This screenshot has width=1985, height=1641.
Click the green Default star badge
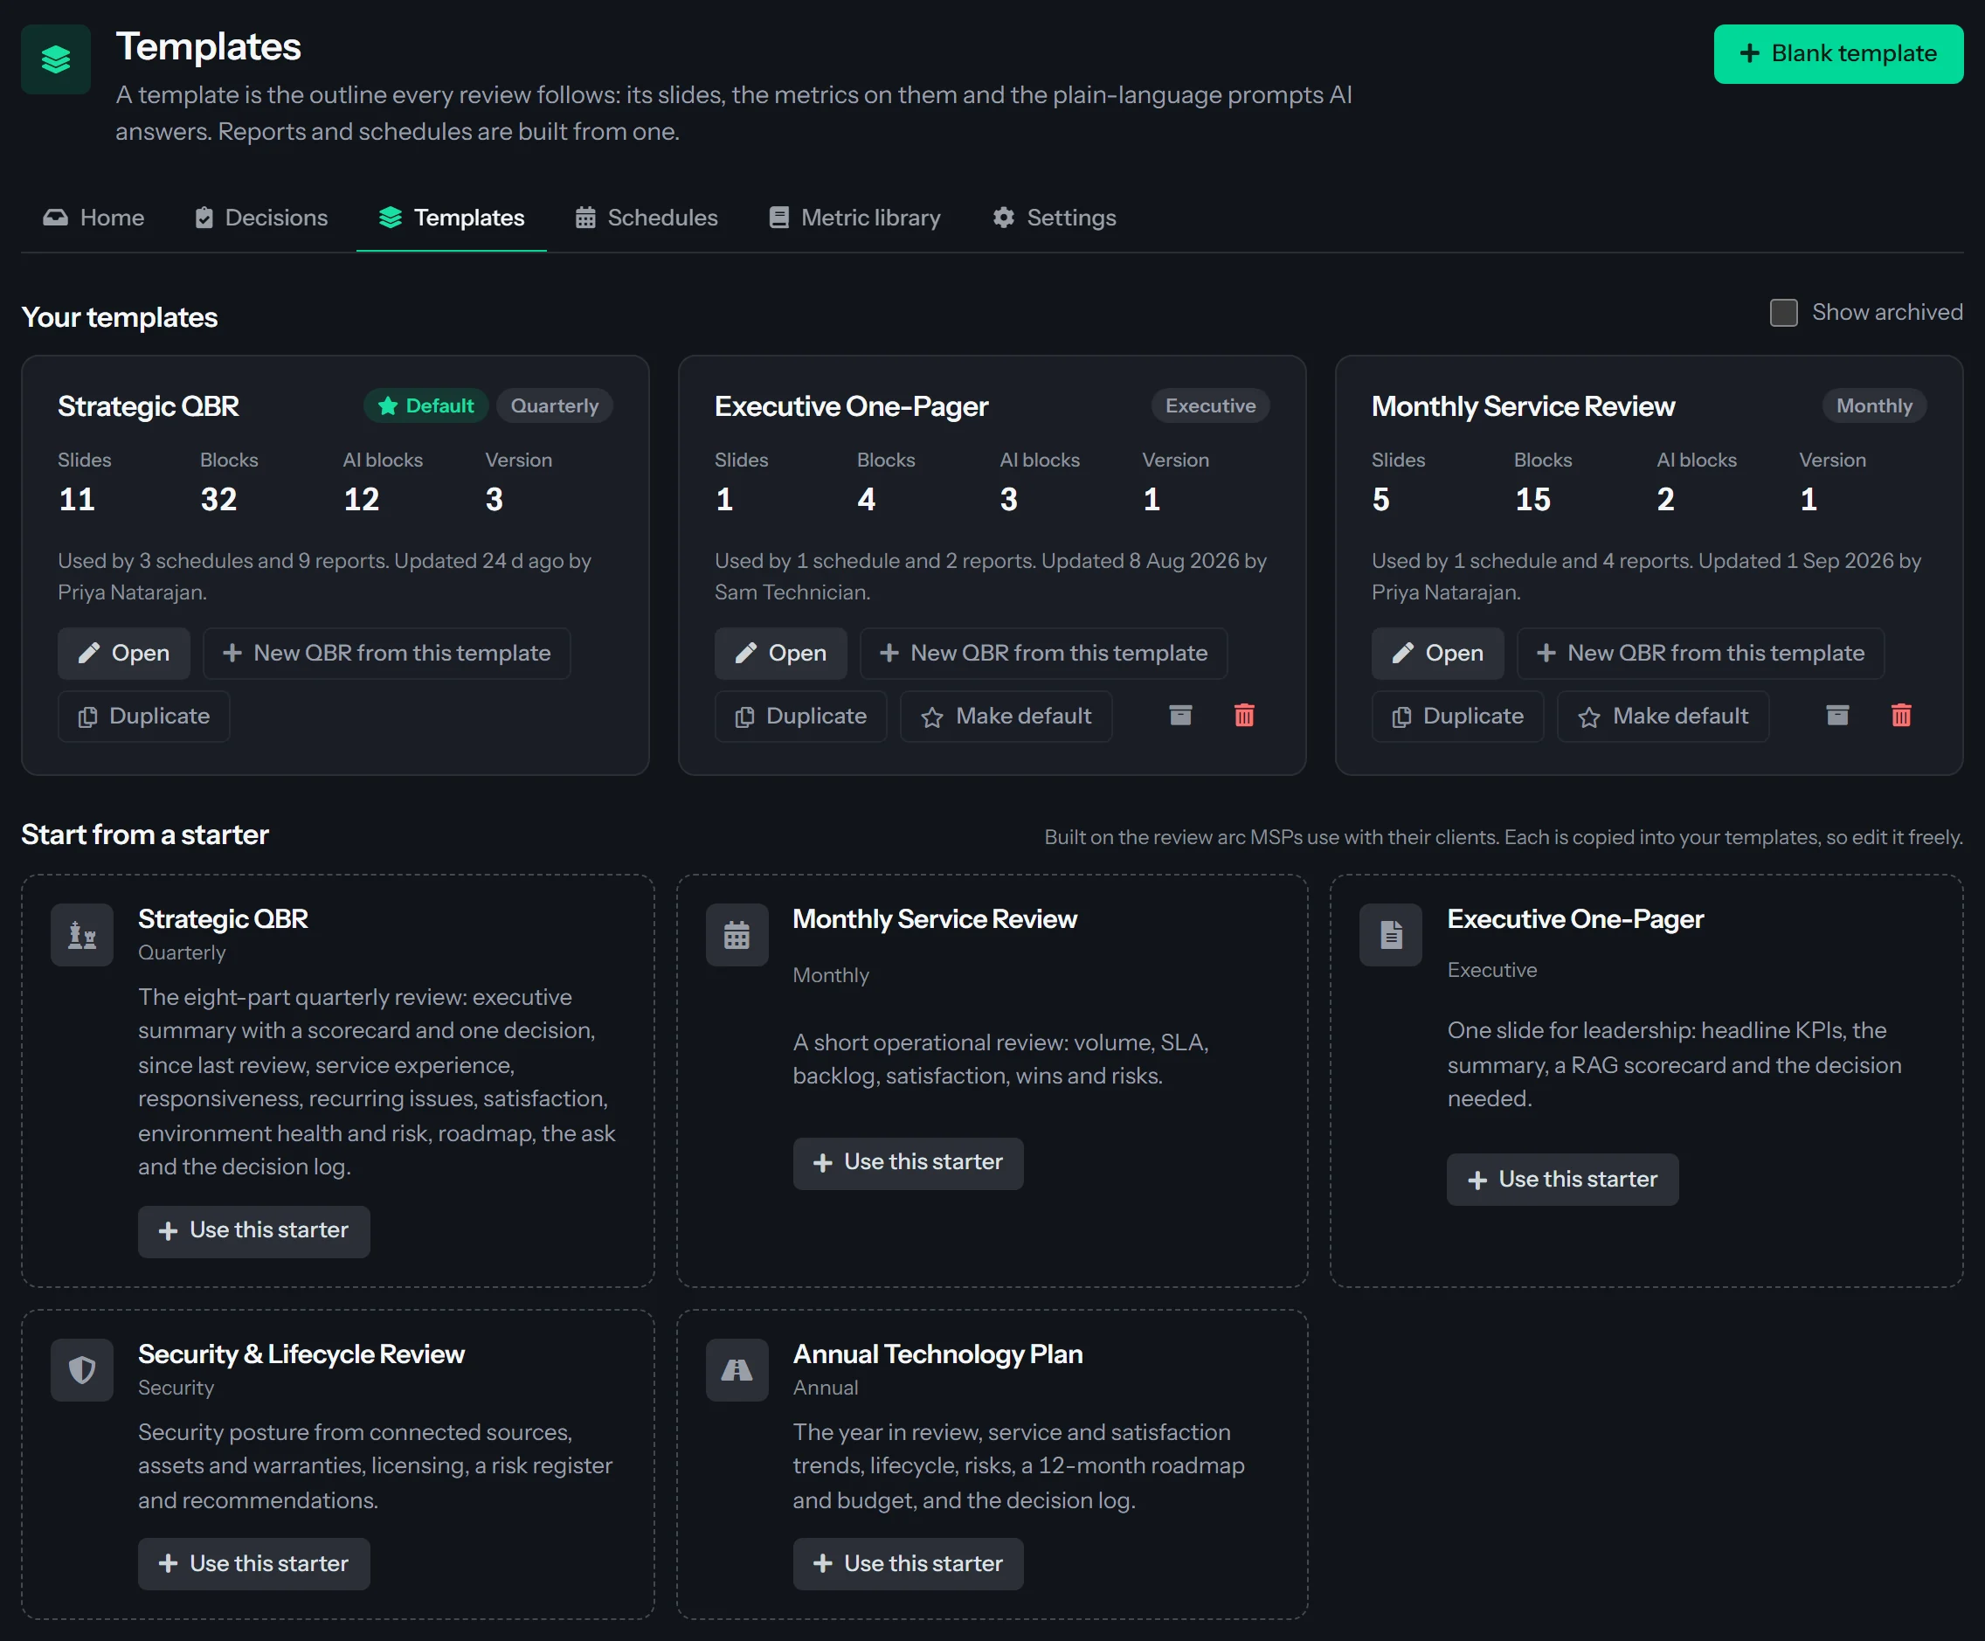[425, 405]
